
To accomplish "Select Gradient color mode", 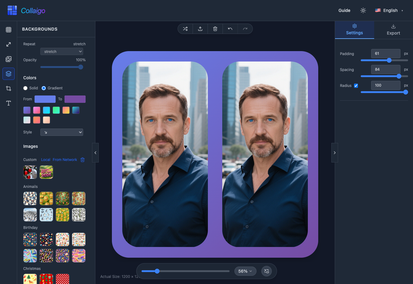I will 44,88.
